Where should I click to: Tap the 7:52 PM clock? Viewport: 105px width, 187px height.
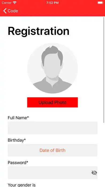pyautogui.click(x=52, y=3)
